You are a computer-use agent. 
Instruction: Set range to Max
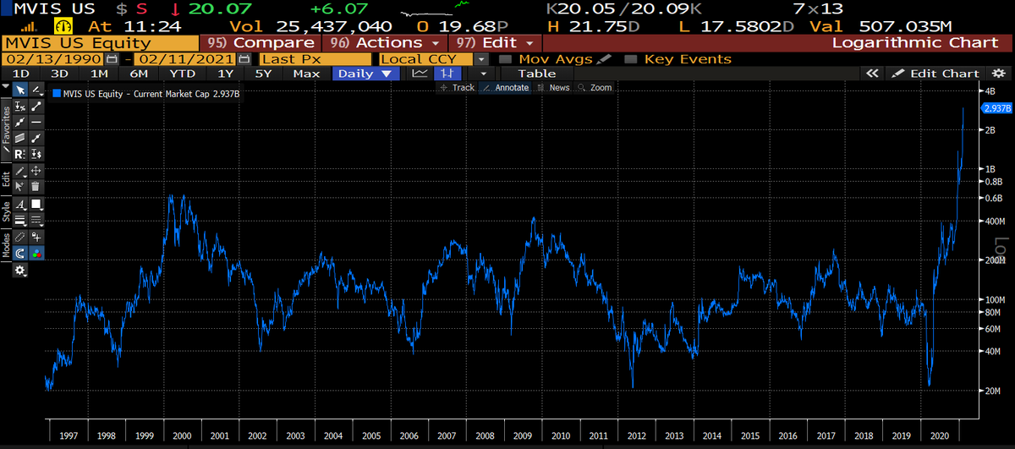point(306,74)
